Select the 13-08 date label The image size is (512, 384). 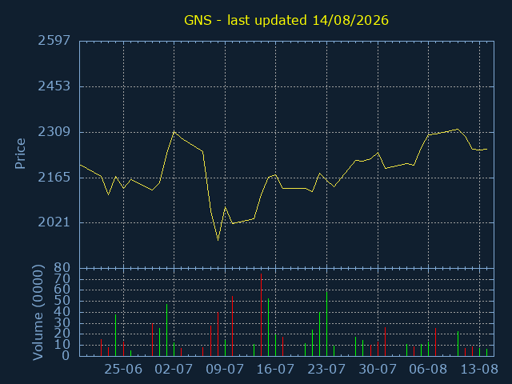[x=479, y=370]
